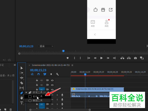The width and height of the screenshot is (148, 111).
Task: Click the Extract button
Action: coord(129,58)
